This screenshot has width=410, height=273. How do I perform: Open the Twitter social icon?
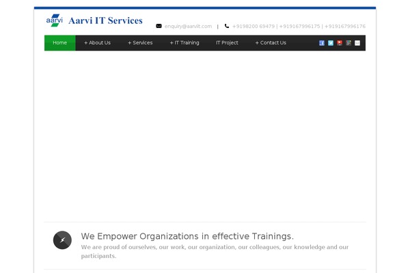[x=331, y=43]
